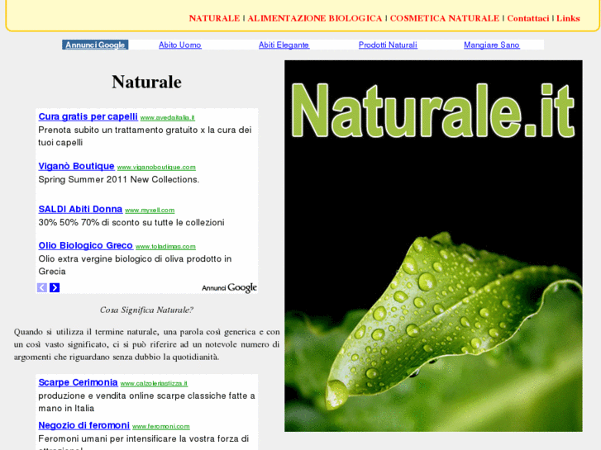The width and height of the screenshot is (601, 450).
Task: Click the Prenota subito un trattamento gratuito text
Action: coord(145,136)
